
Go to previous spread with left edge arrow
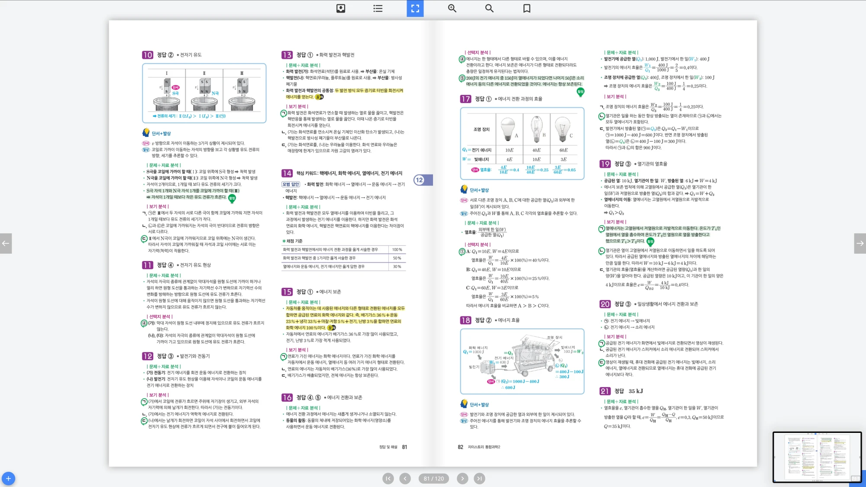[6, 243]
